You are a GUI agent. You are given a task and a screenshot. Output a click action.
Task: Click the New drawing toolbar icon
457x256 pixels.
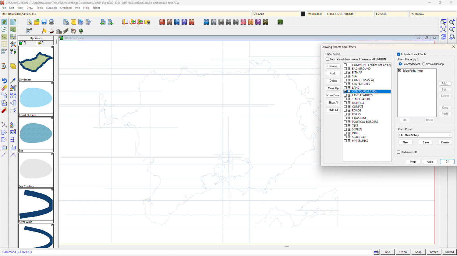coord(29,22)
